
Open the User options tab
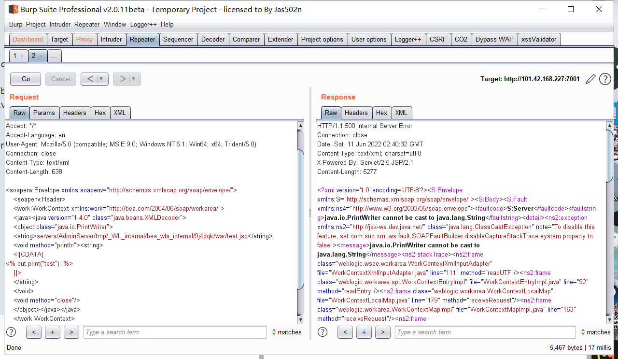click(369, 40)
